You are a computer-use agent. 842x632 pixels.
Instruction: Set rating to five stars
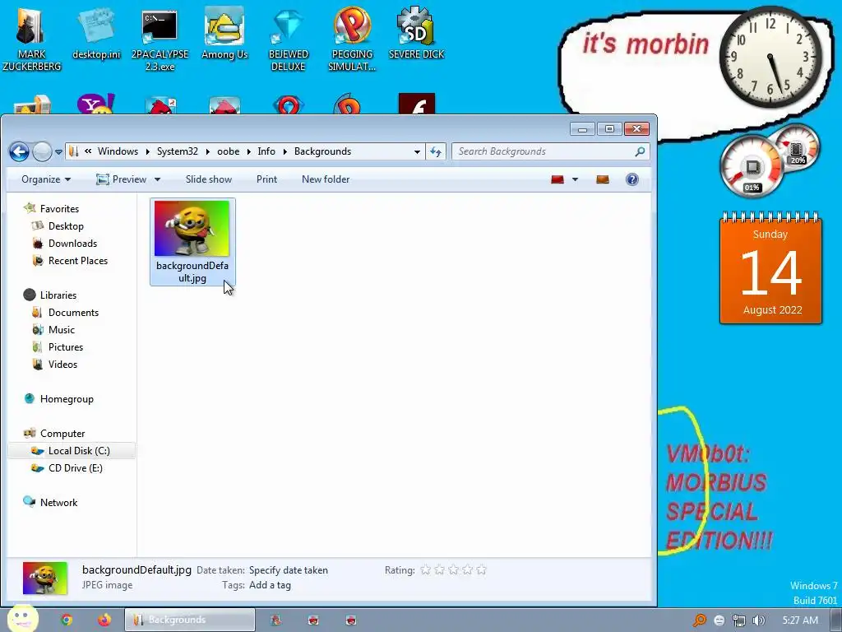(x=481, y=569)
